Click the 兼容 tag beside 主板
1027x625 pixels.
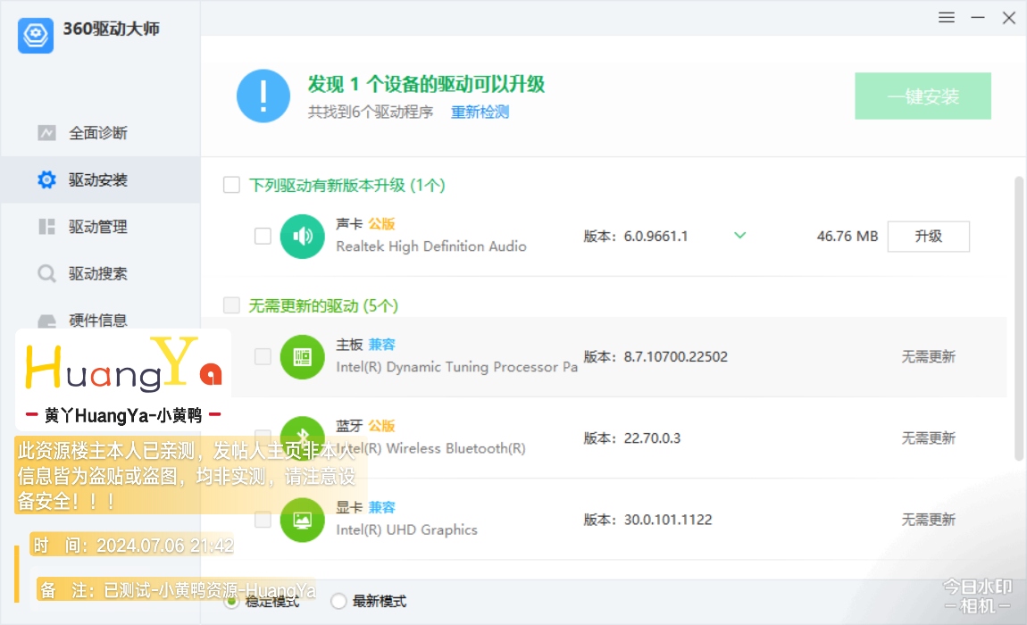(381, 345)
